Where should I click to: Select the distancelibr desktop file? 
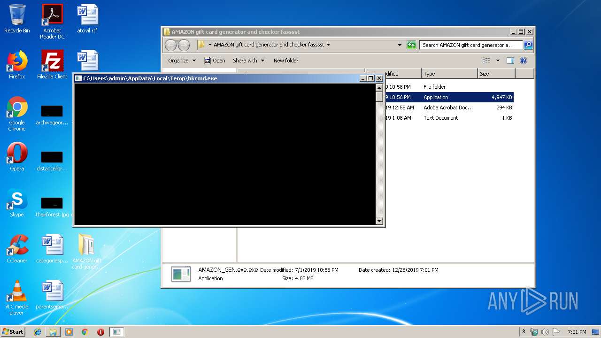click(x=52, y=161)
